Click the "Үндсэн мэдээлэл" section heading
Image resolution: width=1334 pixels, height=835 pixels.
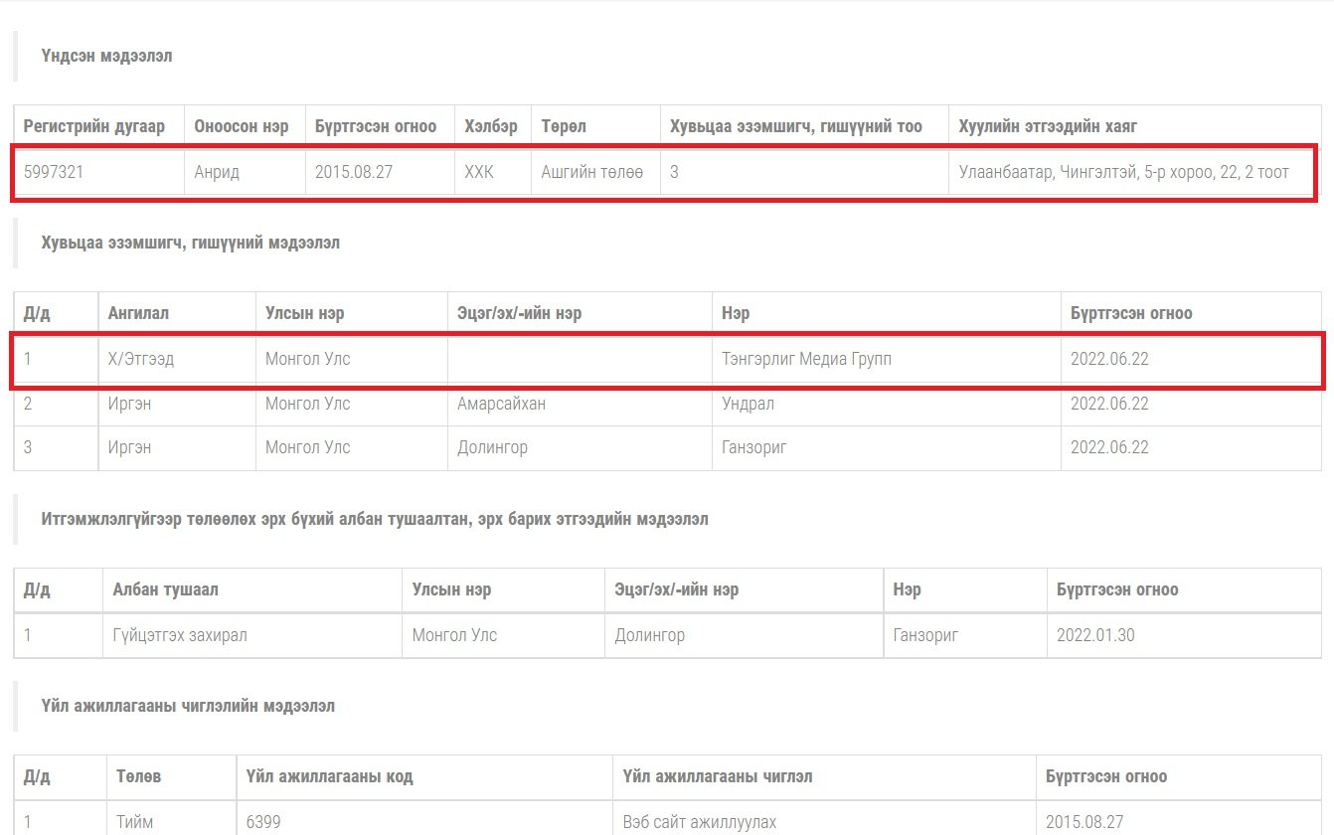tap(107, 56)
